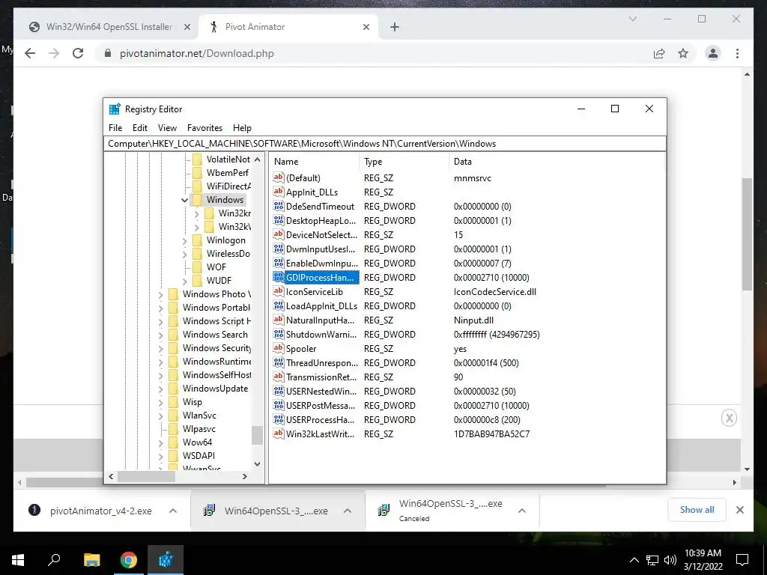
Task: Sort values by the Data column header
Action: point(557,162)
